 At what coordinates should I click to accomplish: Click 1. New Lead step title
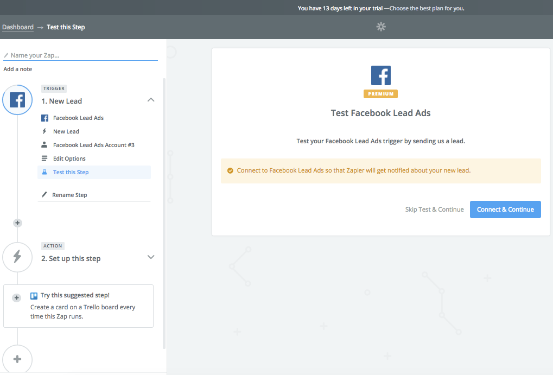(x=62, y=101)
